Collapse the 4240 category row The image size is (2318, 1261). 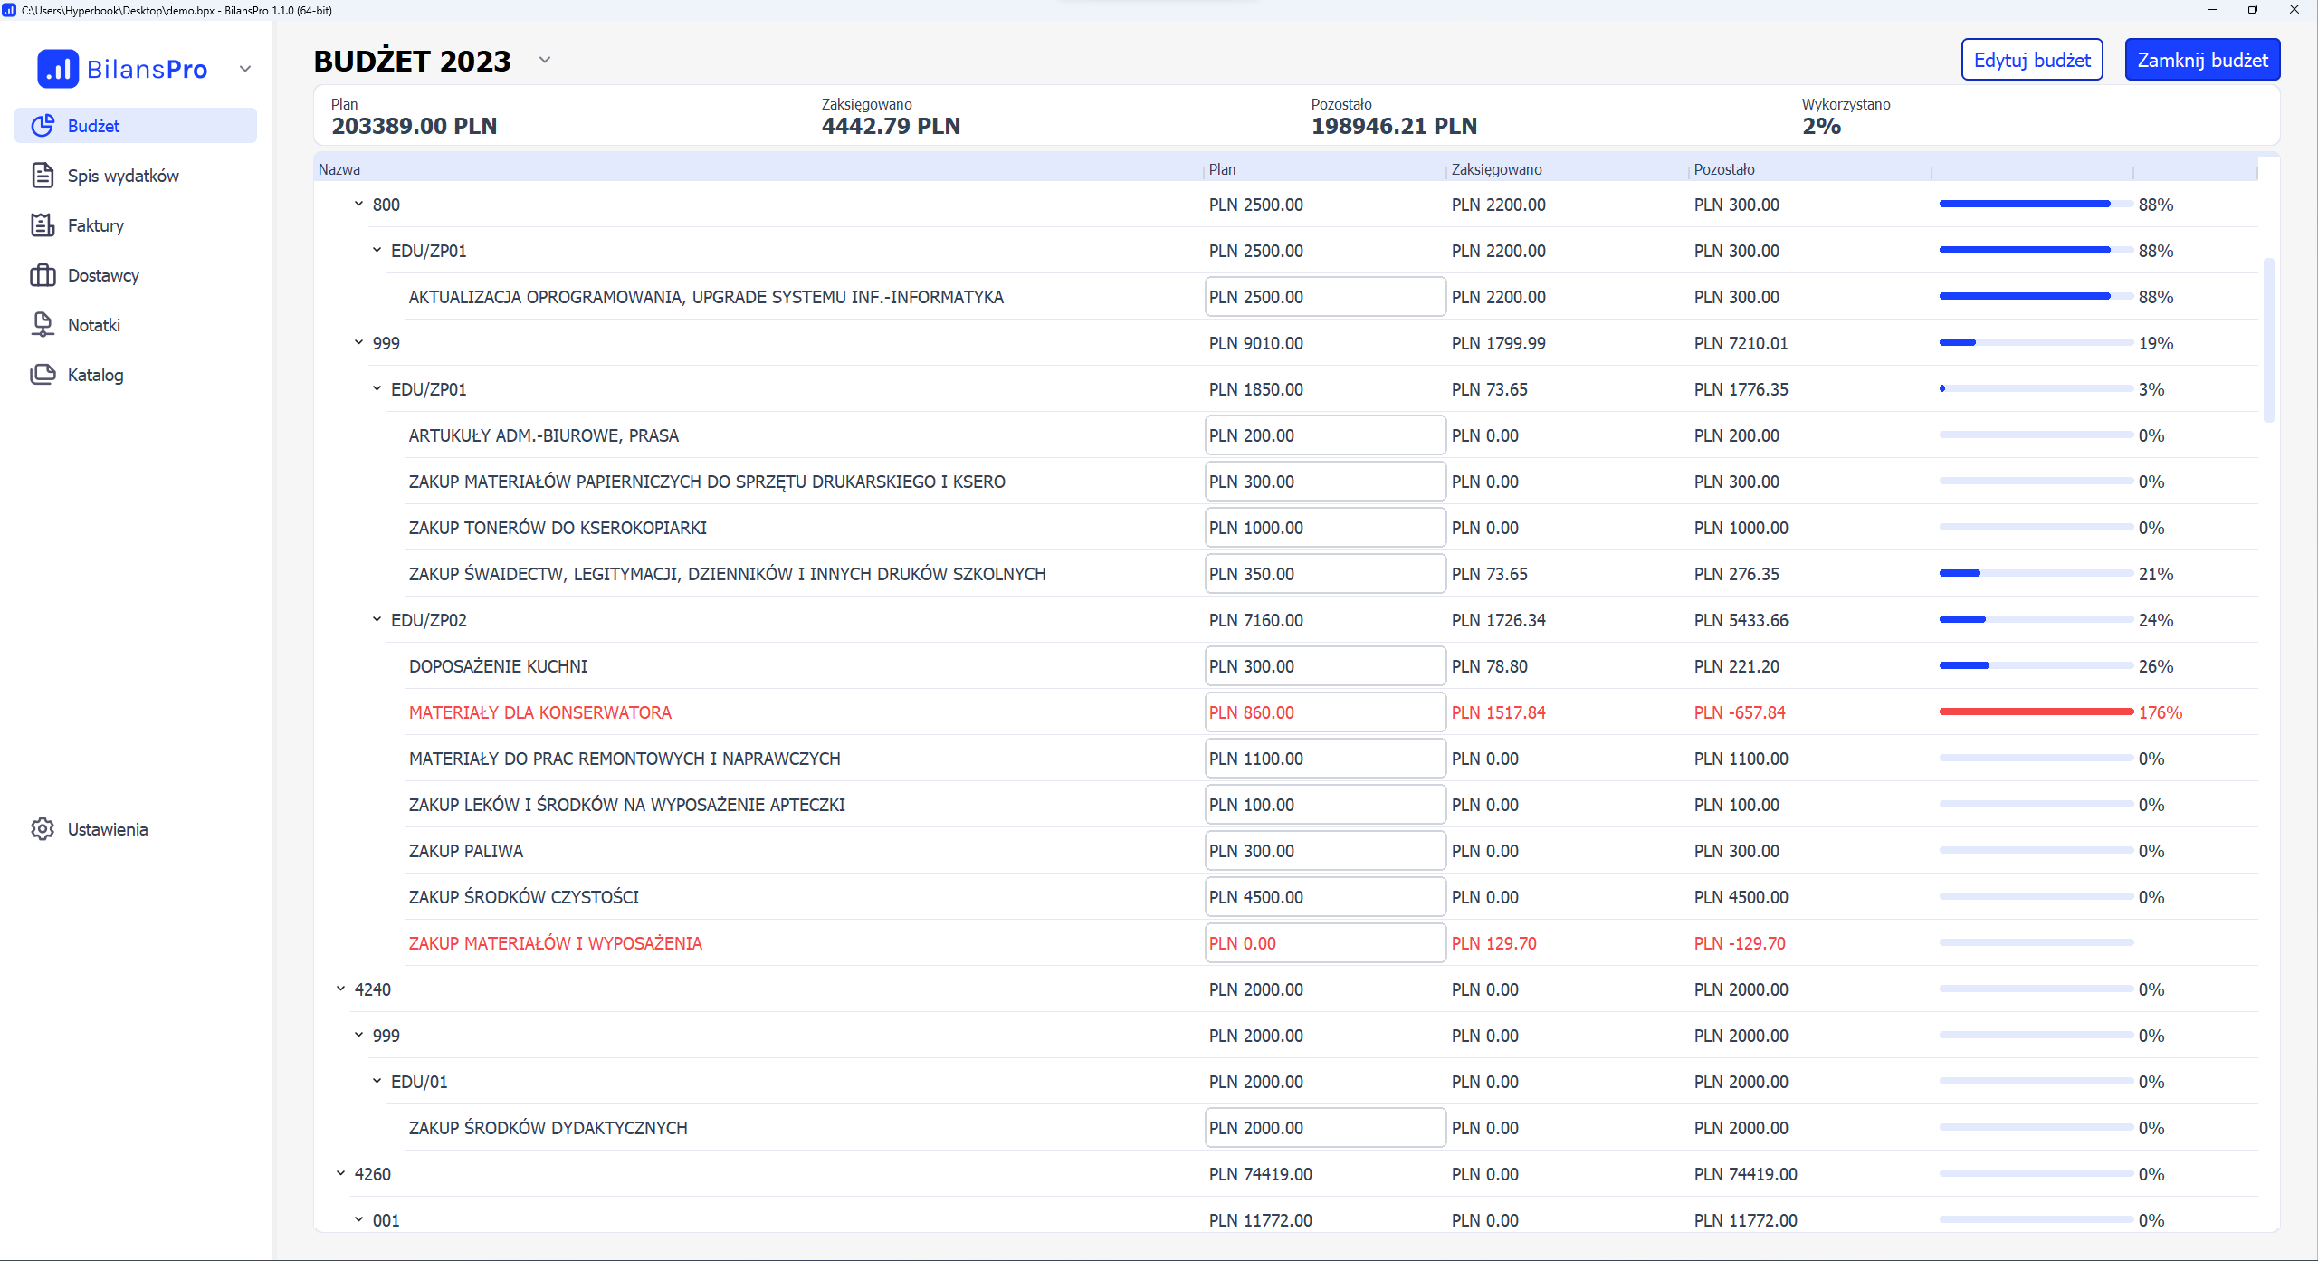(x=340, y=989)
